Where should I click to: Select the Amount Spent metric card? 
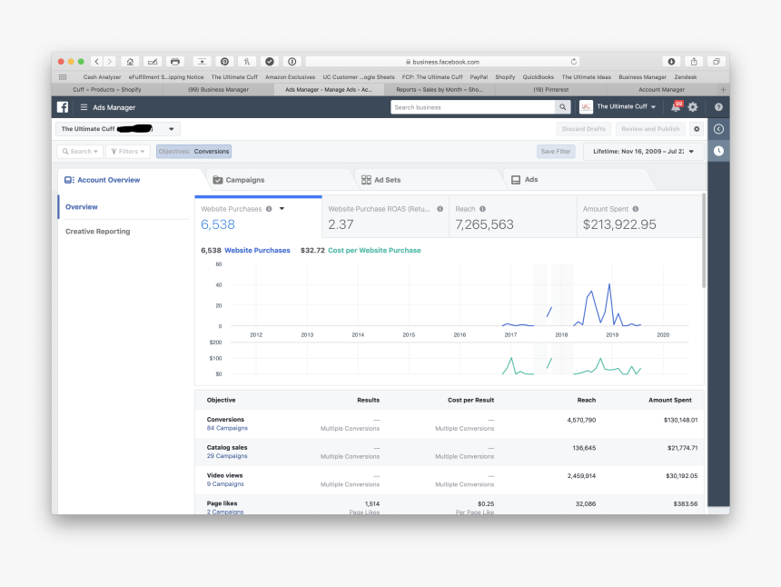point(640,217)
